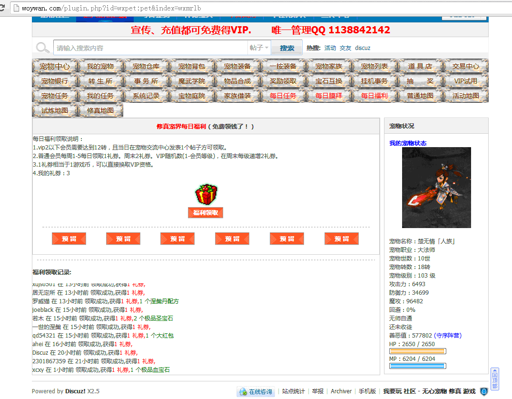Open the 魔武学院 menu
512x399 pixels.
[192, 81]
